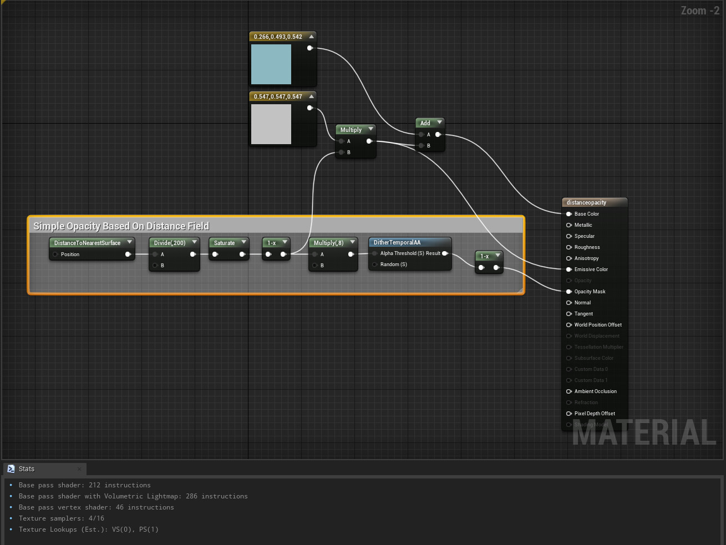The image size is (726, 545).
Task: Open the Multiply node dropdown arrow
Action: click(370, 129)
